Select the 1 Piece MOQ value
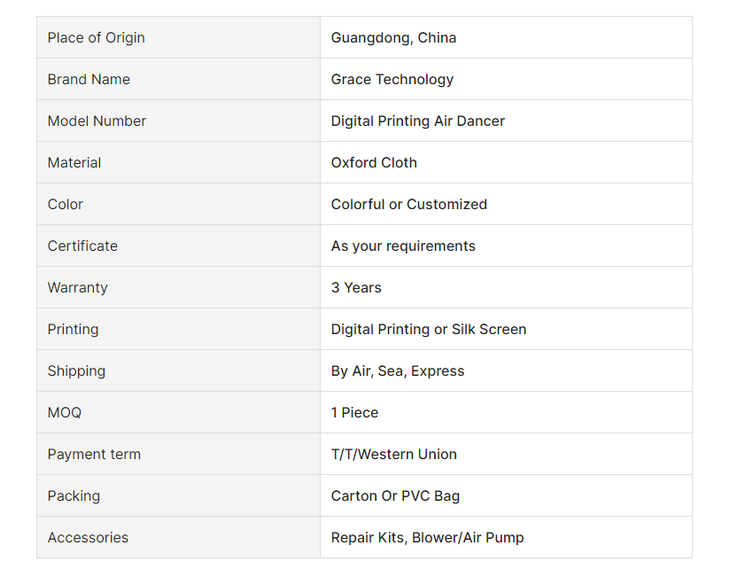The width and height of the screenshot is (745, 577). point(355,412)
